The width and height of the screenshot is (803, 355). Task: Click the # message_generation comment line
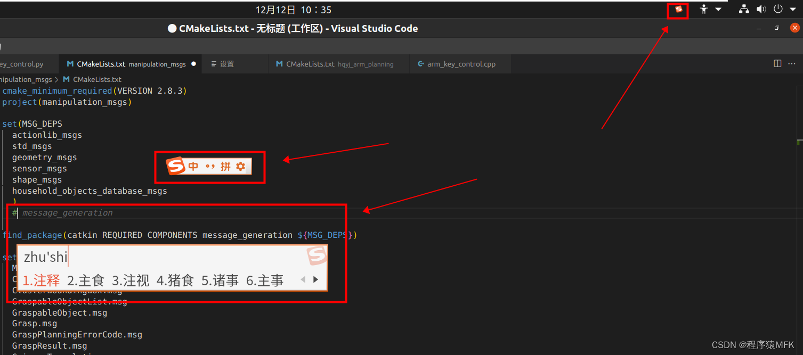pos(62,213)
